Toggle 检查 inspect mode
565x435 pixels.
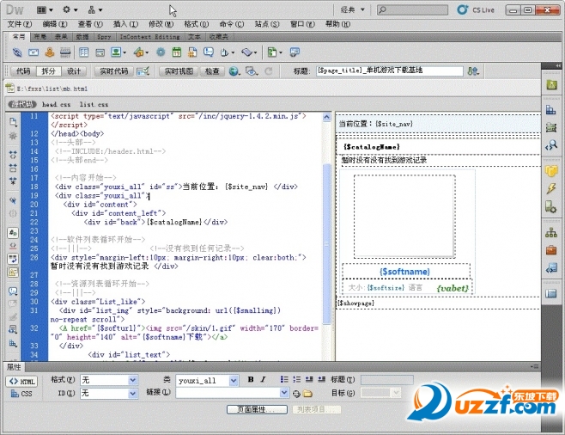point(212,71)
